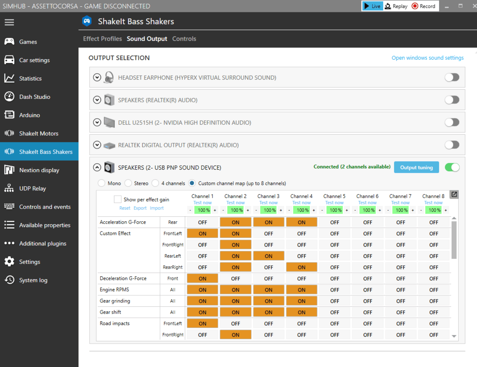Open the System log

coord(33,280)
